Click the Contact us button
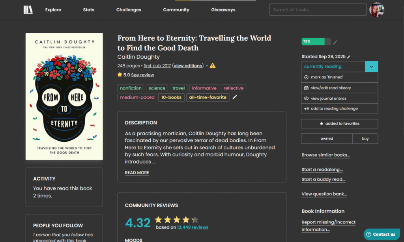 click(x=381, y=234)
